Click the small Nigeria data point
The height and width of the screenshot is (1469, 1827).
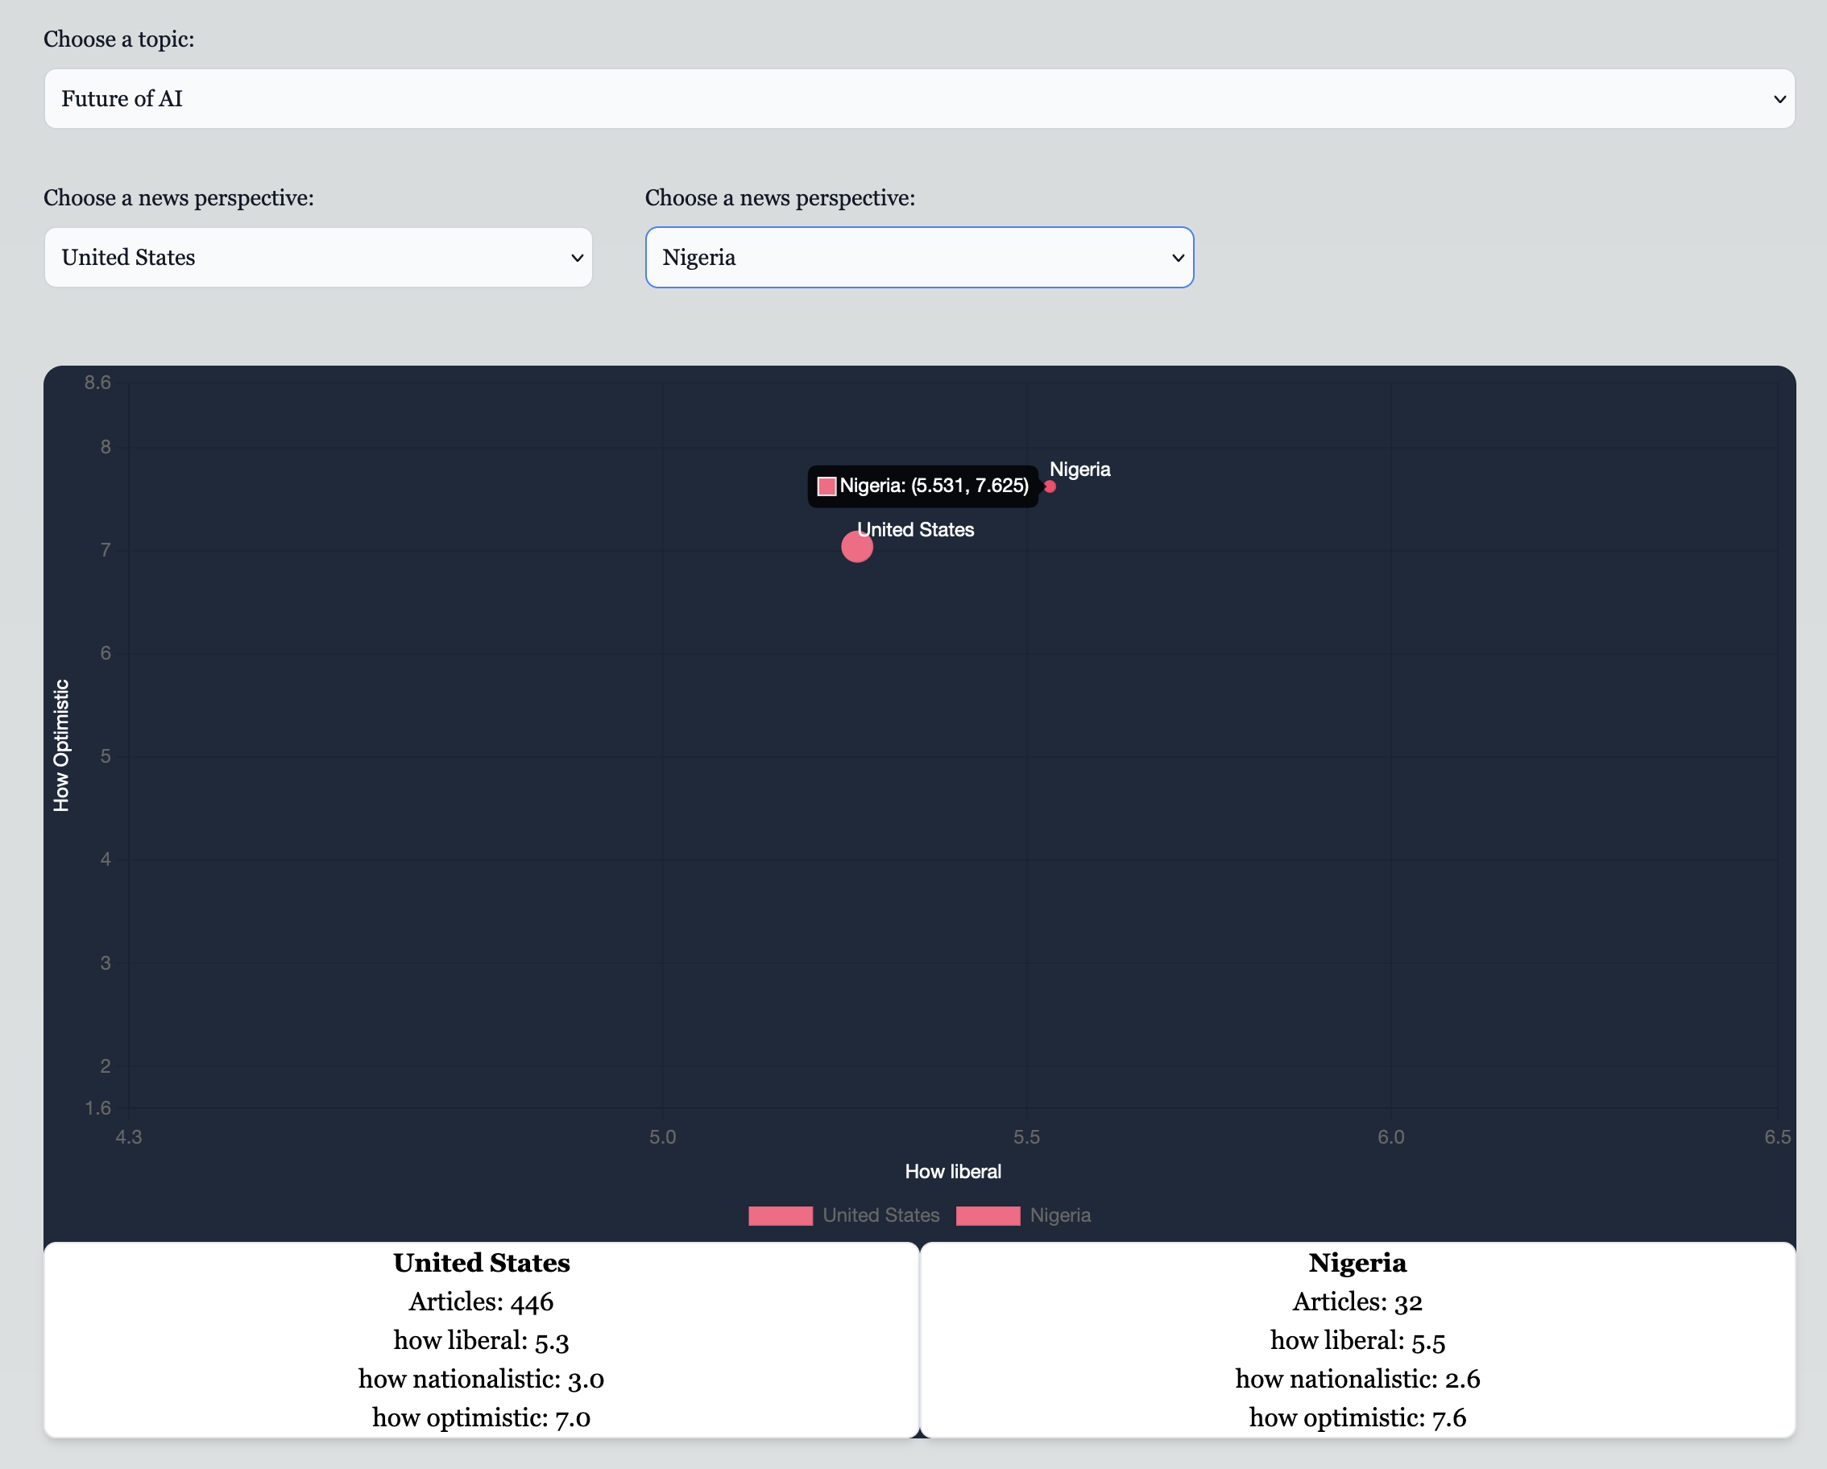(1050, 487)
